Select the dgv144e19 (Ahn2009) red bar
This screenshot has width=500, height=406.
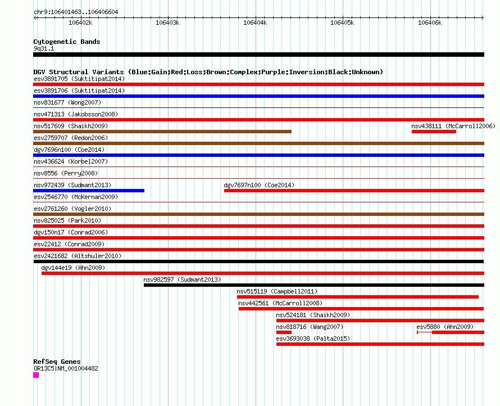(263, 273)
